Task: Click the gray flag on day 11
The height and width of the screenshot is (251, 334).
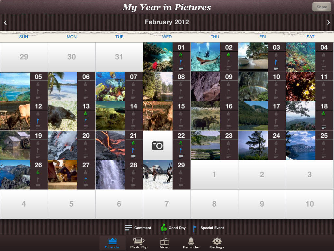Action: [x=324, y=92]
